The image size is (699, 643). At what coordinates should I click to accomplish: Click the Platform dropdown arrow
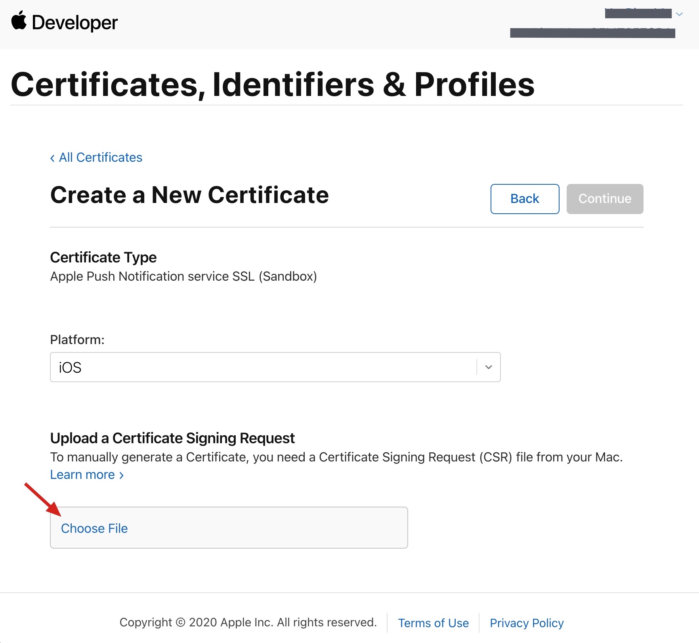[x=489, y=367]
